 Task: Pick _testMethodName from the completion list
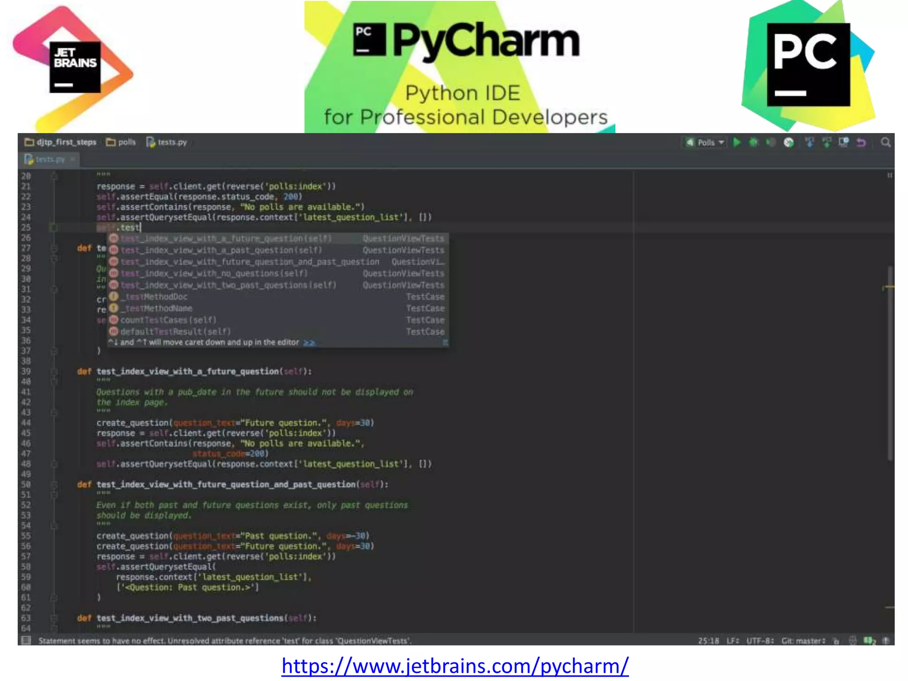tap(278, 308)
